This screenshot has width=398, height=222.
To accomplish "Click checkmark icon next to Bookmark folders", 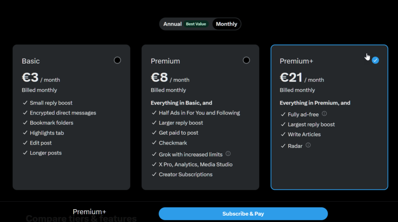I will [25, 123].
